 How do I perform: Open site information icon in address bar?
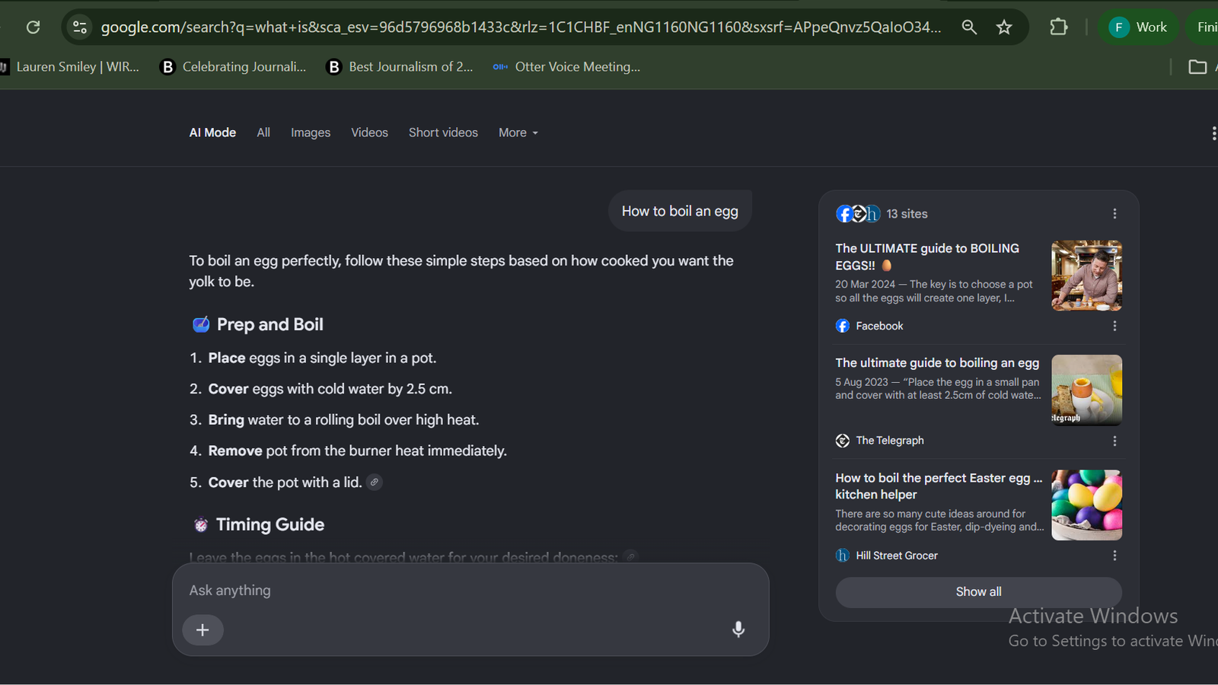pos(80,27)
